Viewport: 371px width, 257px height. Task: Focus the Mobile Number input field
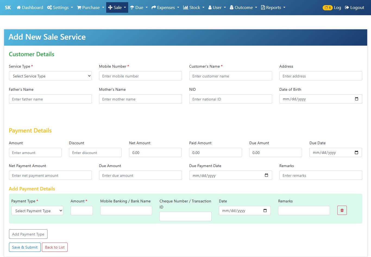(x=140, y=76)
